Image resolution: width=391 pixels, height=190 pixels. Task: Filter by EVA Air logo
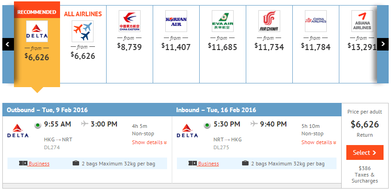222,21
